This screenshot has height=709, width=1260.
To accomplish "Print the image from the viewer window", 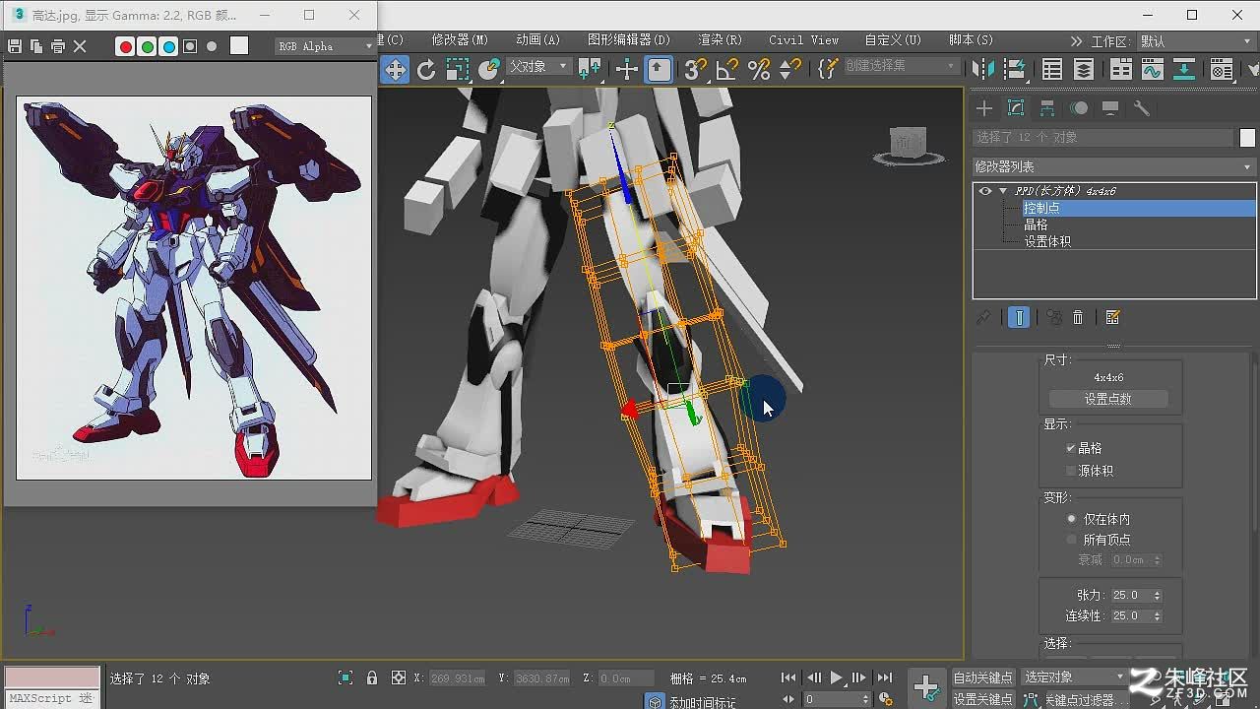I will click(58, 46).
